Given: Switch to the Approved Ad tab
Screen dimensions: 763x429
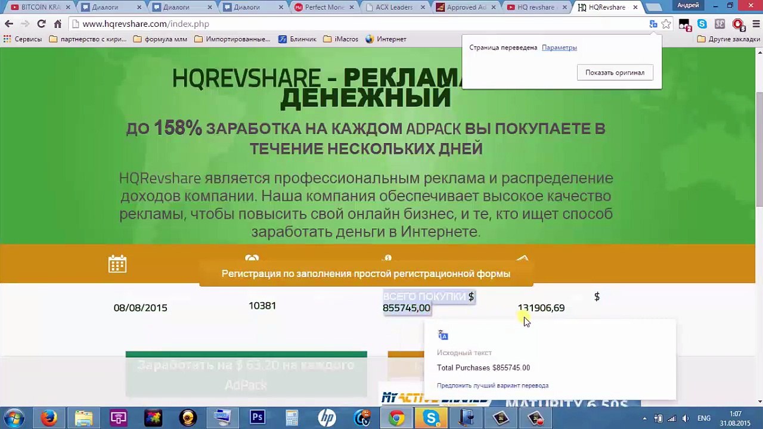Looking at the screenshot, I should (466, 7).
